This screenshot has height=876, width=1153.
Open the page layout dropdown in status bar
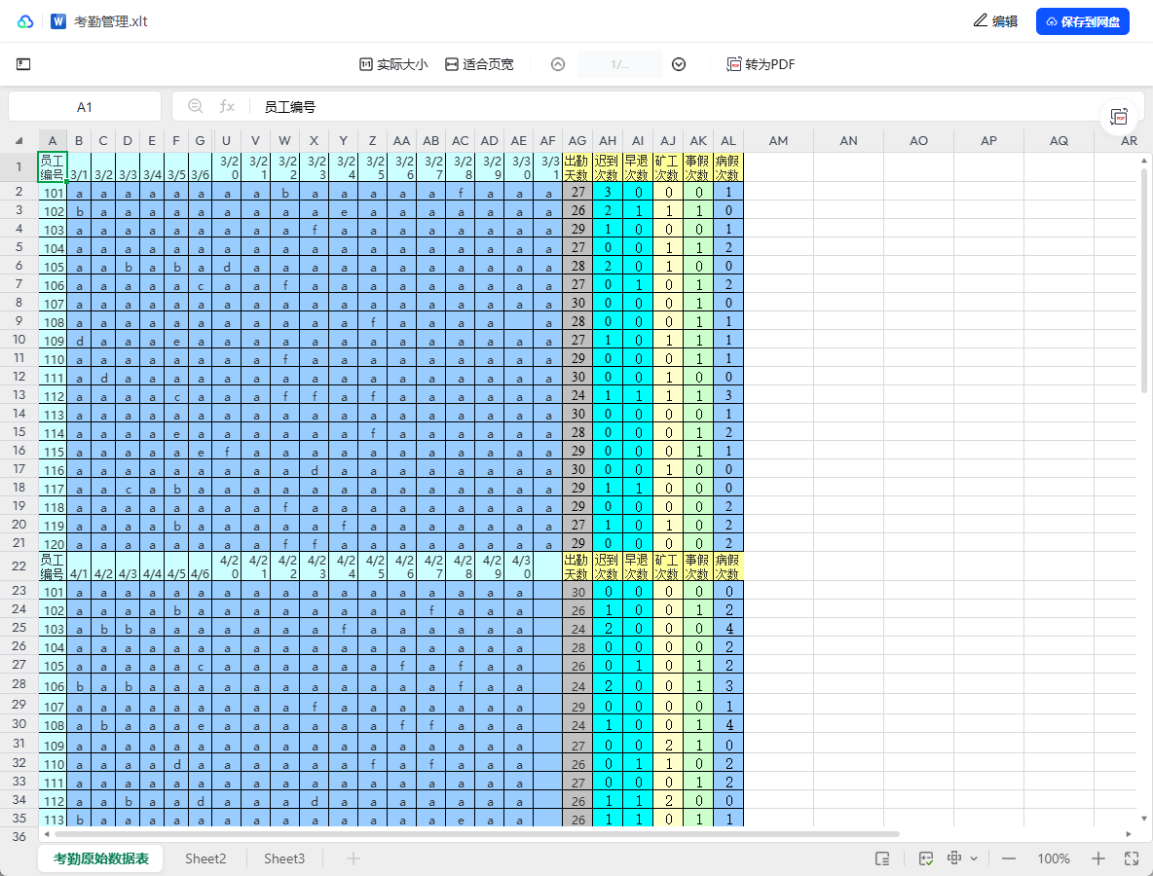(x=959, y=858)
